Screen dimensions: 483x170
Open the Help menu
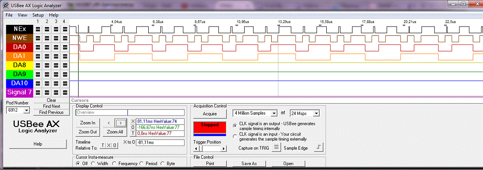coord(54,15)
